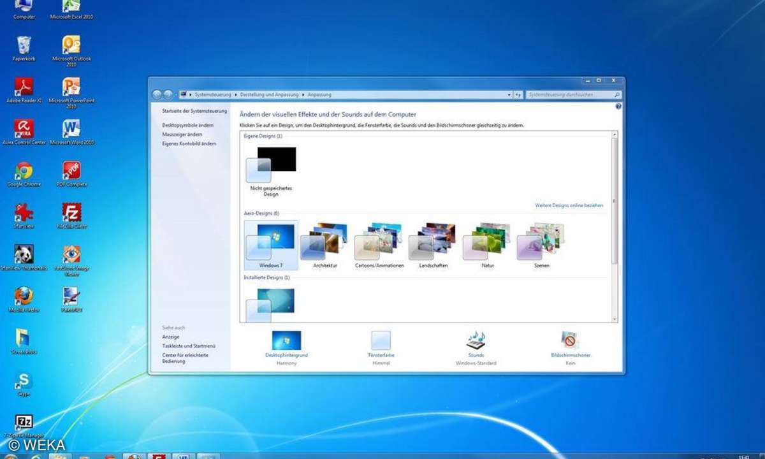Select the PDF Complete desktop icon

[x=71, y=174]
